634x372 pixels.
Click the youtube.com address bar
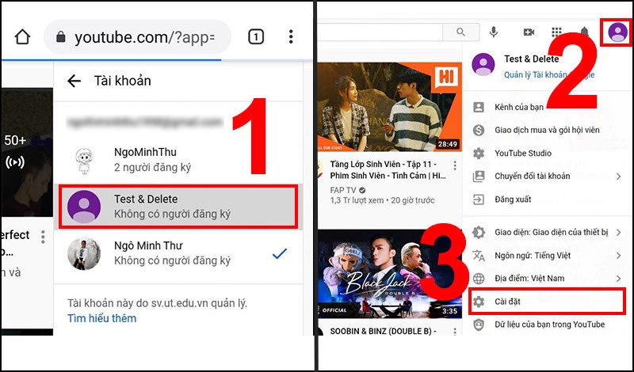[137, 36]
